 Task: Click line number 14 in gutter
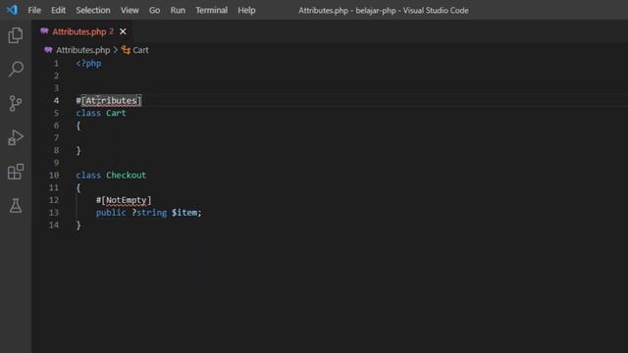(54, 225)
